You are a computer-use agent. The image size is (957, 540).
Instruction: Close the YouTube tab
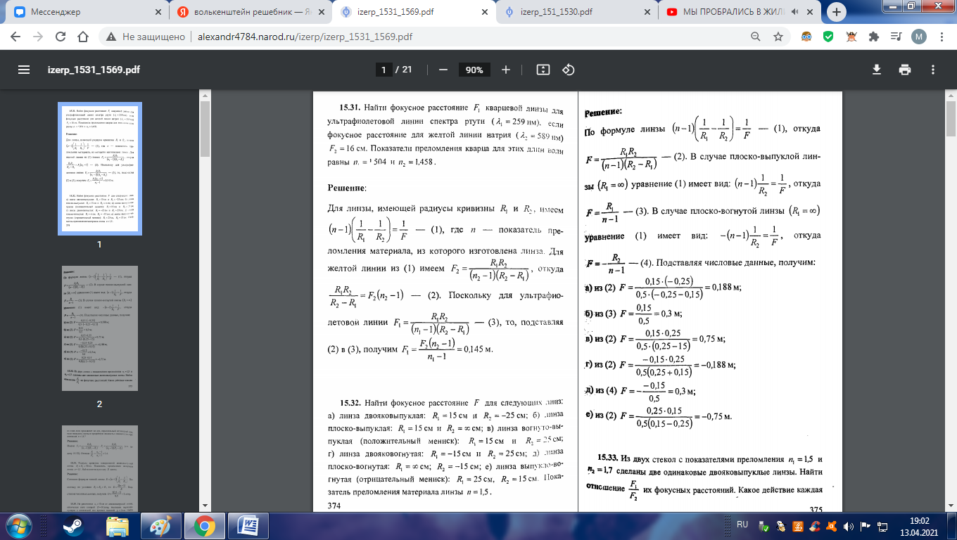(811, 12)
